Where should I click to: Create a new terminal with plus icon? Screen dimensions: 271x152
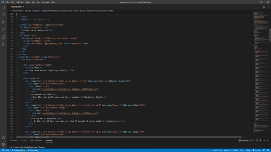[x=251, y=141]
